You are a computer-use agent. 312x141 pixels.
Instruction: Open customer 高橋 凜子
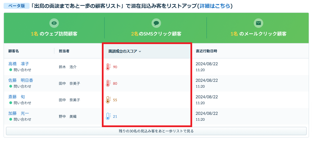coord(19,64)
